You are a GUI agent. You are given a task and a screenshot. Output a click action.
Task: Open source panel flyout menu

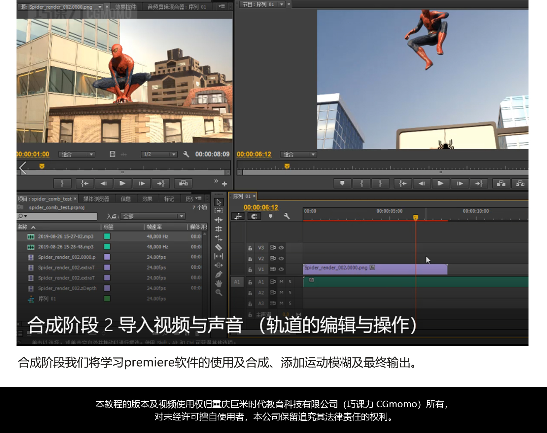(x=222, y=6)
